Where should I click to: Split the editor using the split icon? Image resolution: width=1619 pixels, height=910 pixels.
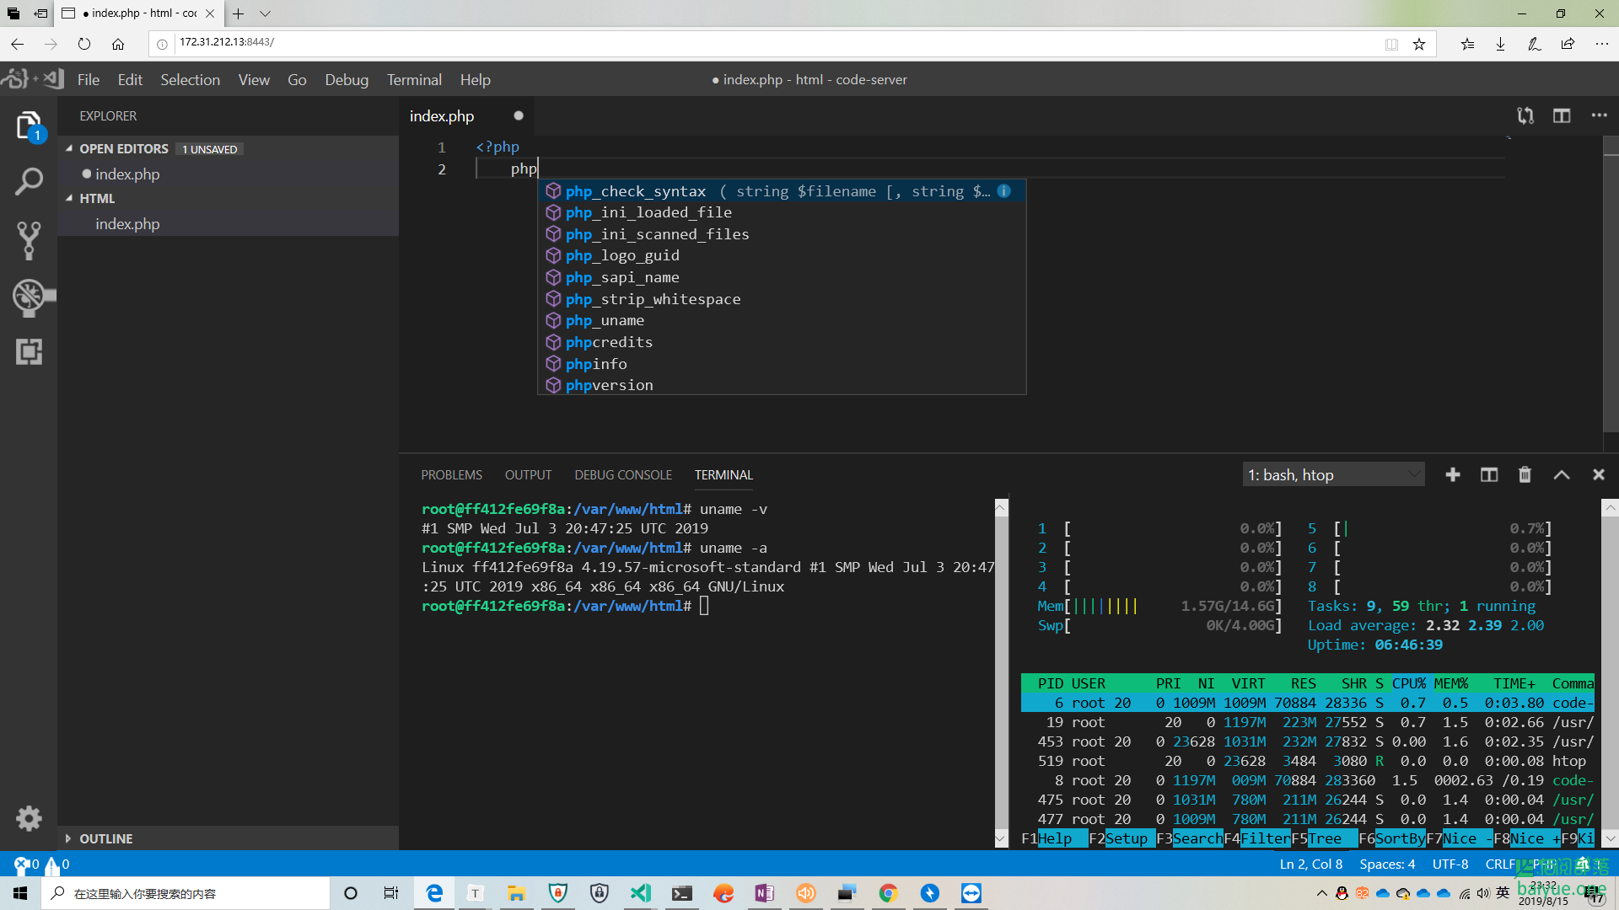pyautogui.click(x=1562, y=115)
